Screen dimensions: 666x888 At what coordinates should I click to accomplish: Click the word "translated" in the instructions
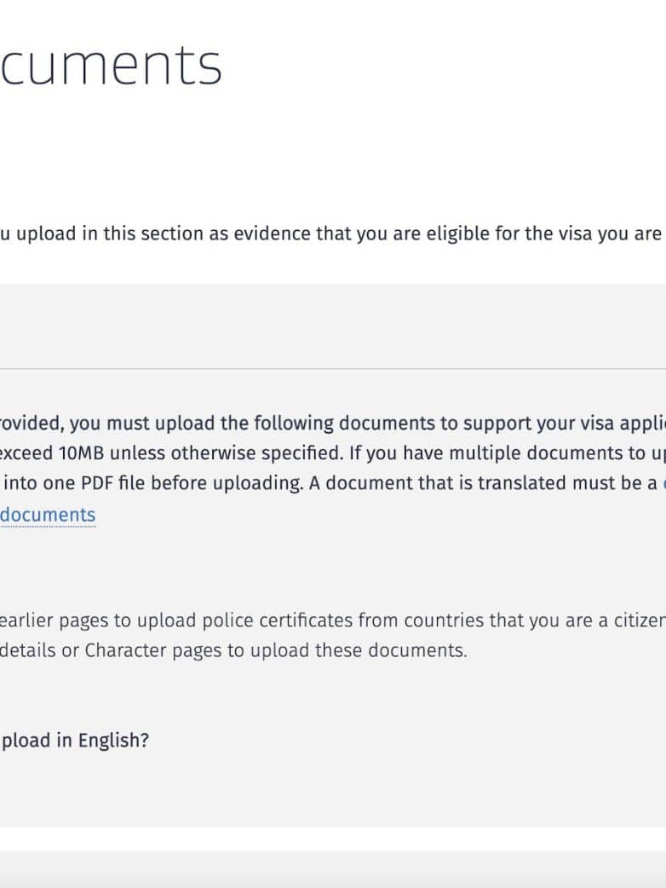[x=523, y=482]
